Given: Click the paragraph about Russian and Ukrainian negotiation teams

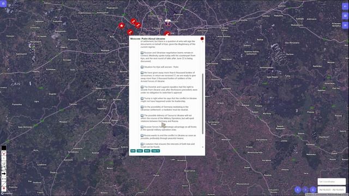Looking at the screenshot, I should [168, 57].
